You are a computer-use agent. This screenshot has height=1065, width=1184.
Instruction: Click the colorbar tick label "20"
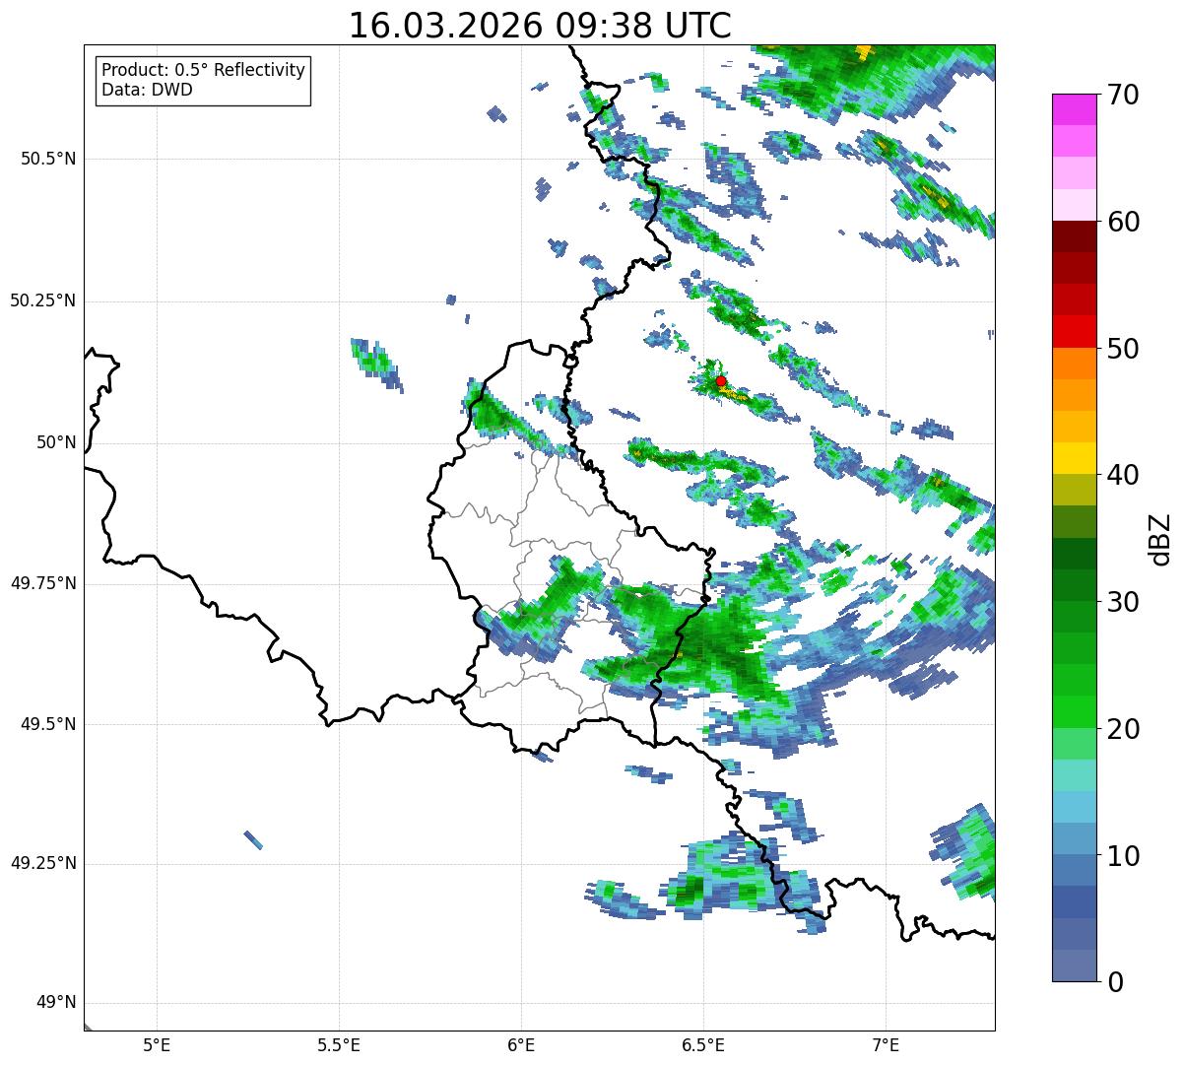tap(1123, 729)
